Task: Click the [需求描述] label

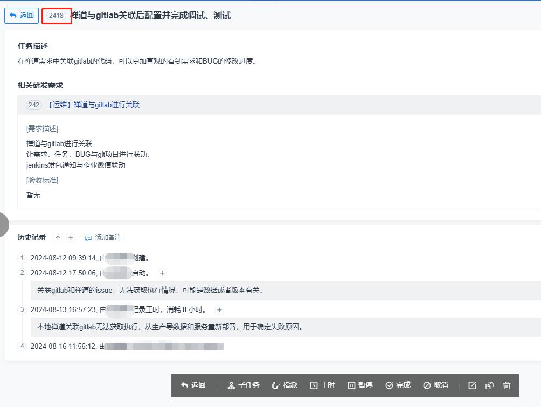Action: coord(42,129)
